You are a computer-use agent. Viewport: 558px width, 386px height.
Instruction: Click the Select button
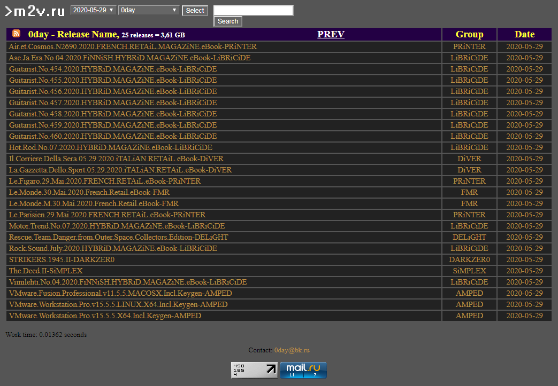(x=195, y=11)
